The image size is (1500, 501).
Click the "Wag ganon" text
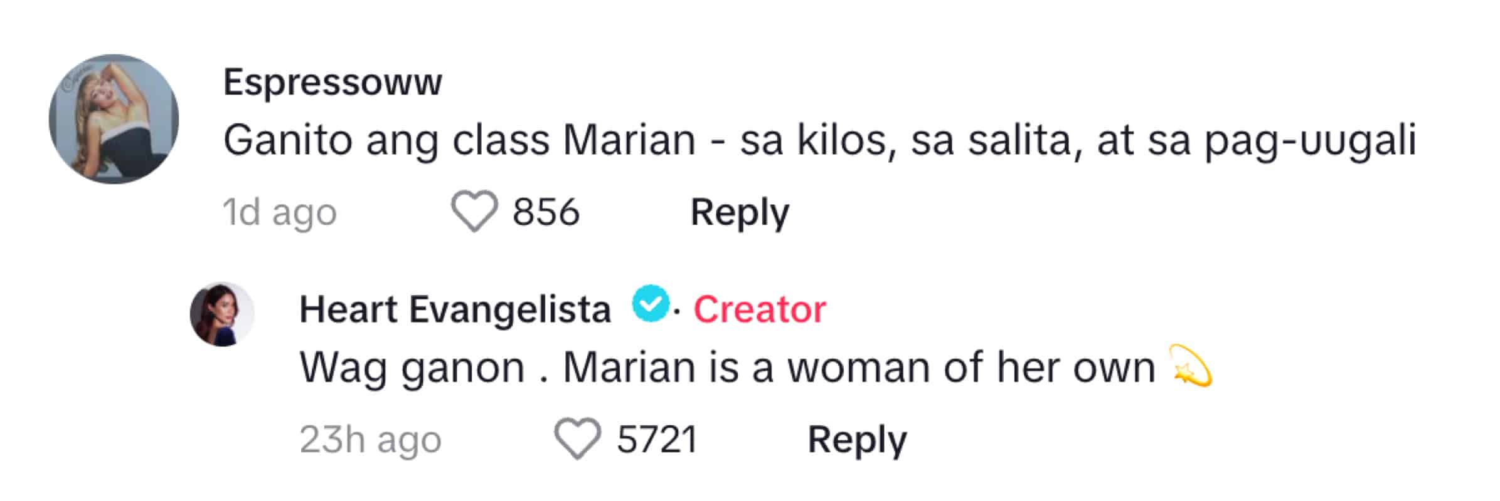(x=412, y=368)
